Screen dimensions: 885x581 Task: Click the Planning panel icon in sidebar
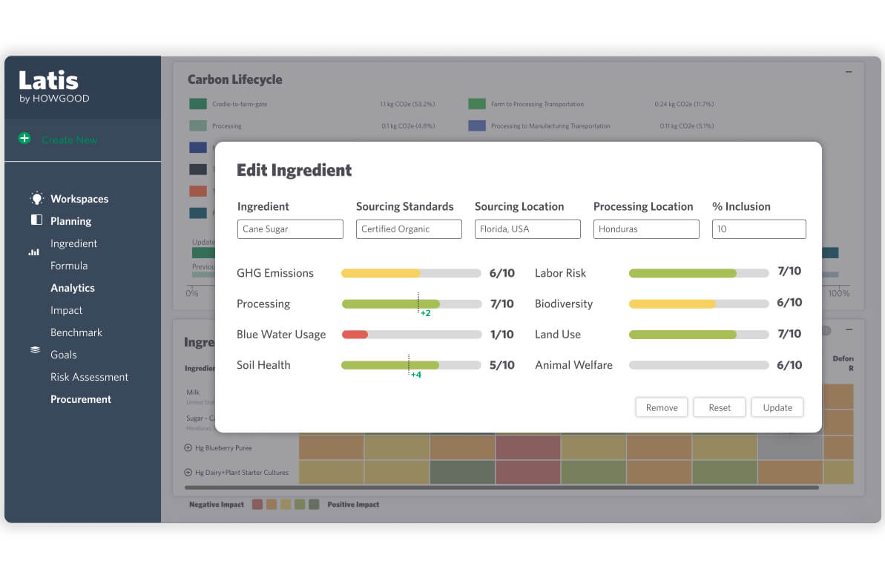tap(36, 220)
